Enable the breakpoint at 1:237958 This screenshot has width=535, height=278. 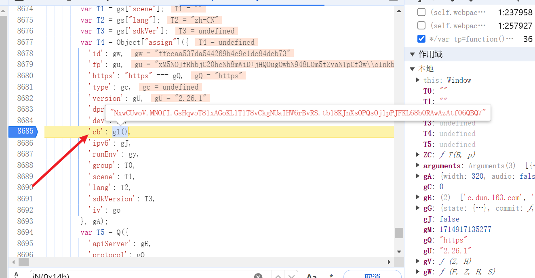pyautogui.click(x=421, y=12)
